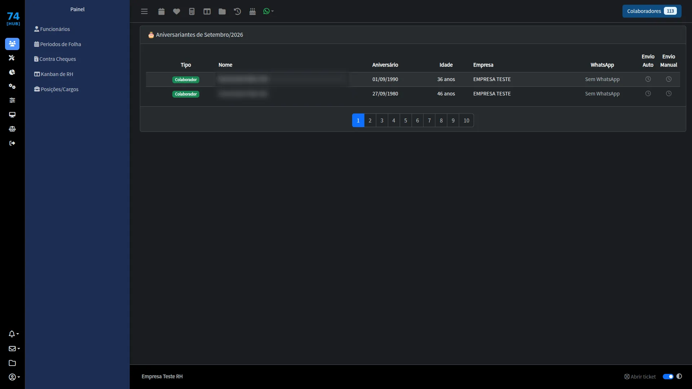Expand the notifications bell dropdown
Screen dimensions: 692x389
pyautogui.click(x=14, y=334)
